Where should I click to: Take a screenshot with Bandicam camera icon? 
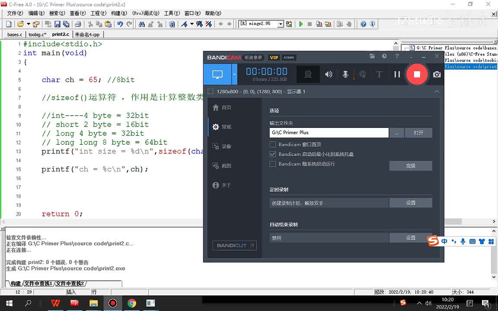pyautogui.click(x=437, y=74)
